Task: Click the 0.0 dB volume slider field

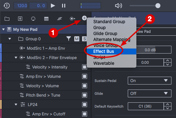Action: [154, 50]
